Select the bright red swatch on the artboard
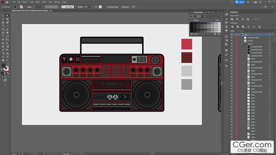Screen dimensions: 276x155 point(187,44)
